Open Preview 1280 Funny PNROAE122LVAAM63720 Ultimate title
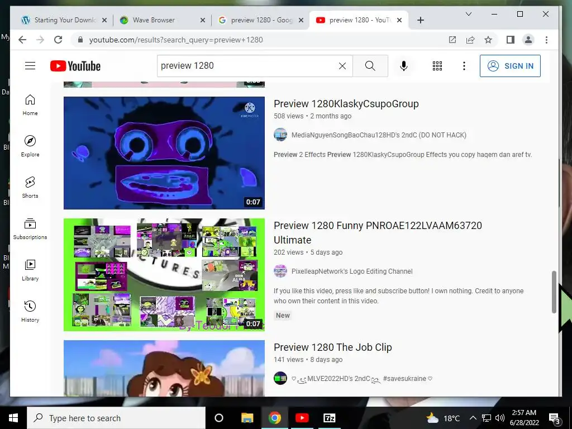 point(378,233)
